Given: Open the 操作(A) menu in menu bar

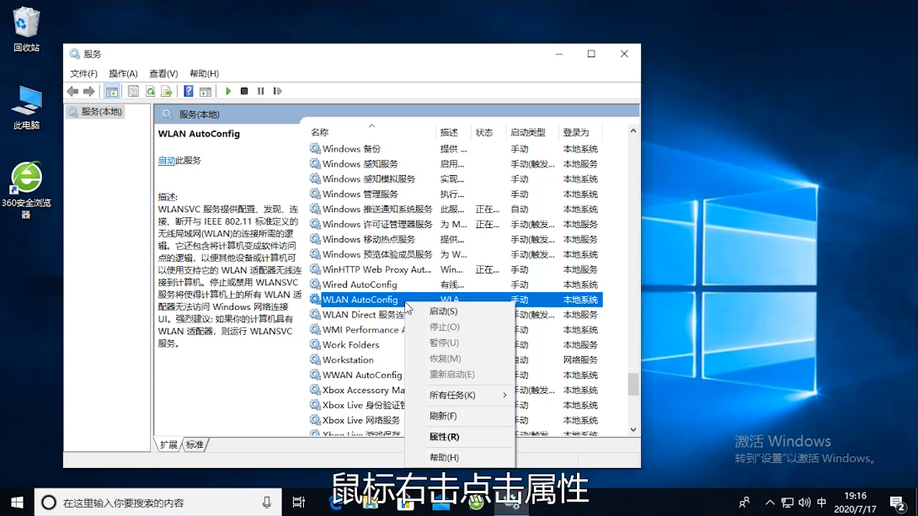Looking at the screenshot, I should [x=123, y=73].
